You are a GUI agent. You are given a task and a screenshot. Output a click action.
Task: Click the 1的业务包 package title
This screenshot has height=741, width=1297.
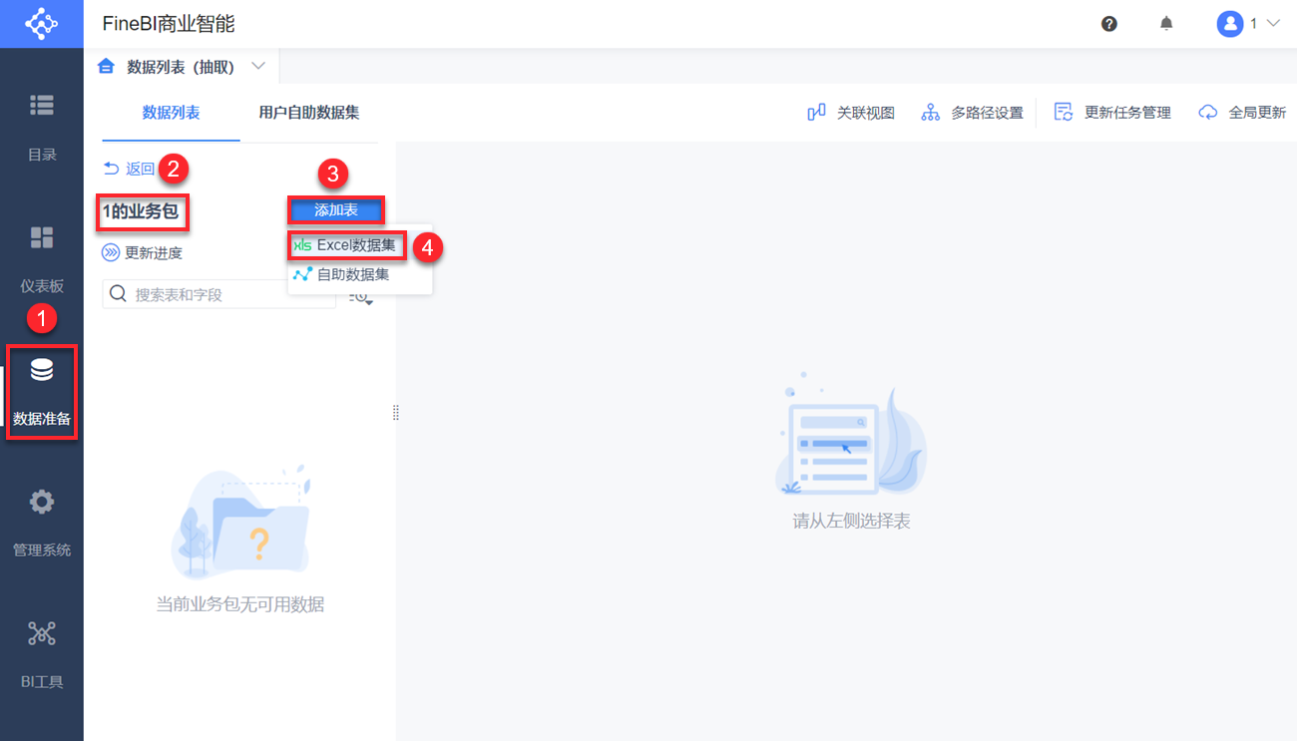[141, 211]
